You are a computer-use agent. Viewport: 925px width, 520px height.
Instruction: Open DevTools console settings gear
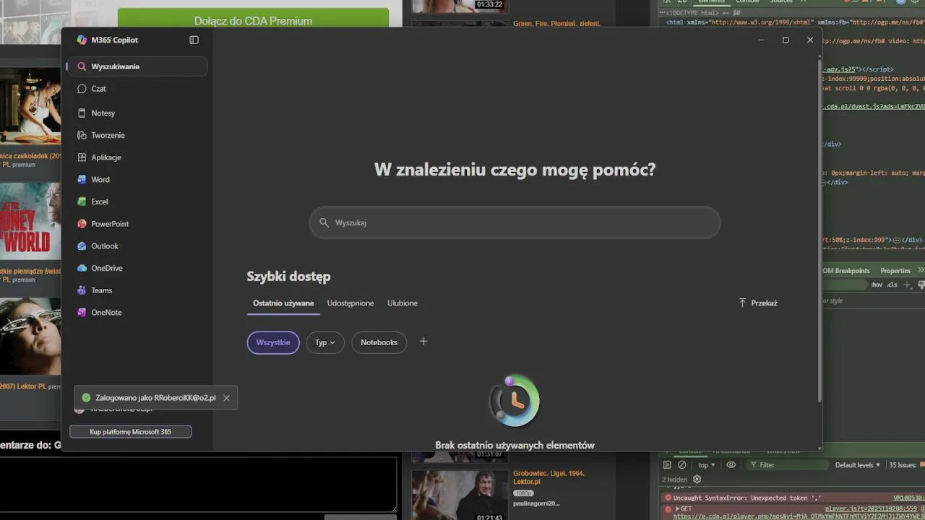tap(697, 479)
